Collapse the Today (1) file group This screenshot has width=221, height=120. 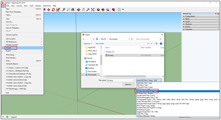105,52
